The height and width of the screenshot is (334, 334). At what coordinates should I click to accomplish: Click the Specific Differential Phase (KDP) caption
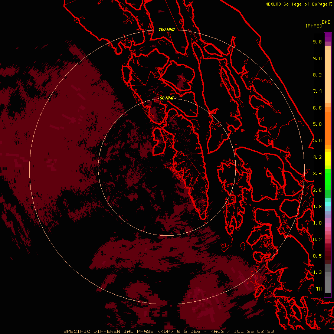119,331
